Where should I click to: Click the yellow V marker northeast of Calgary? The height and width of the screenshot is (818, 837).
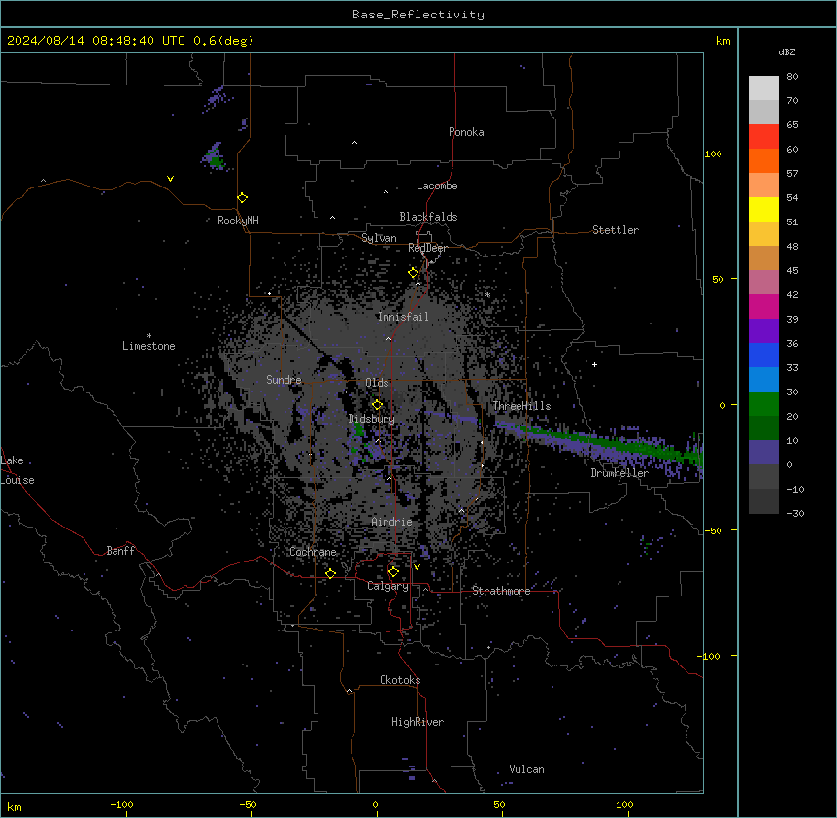coord(417,567)
